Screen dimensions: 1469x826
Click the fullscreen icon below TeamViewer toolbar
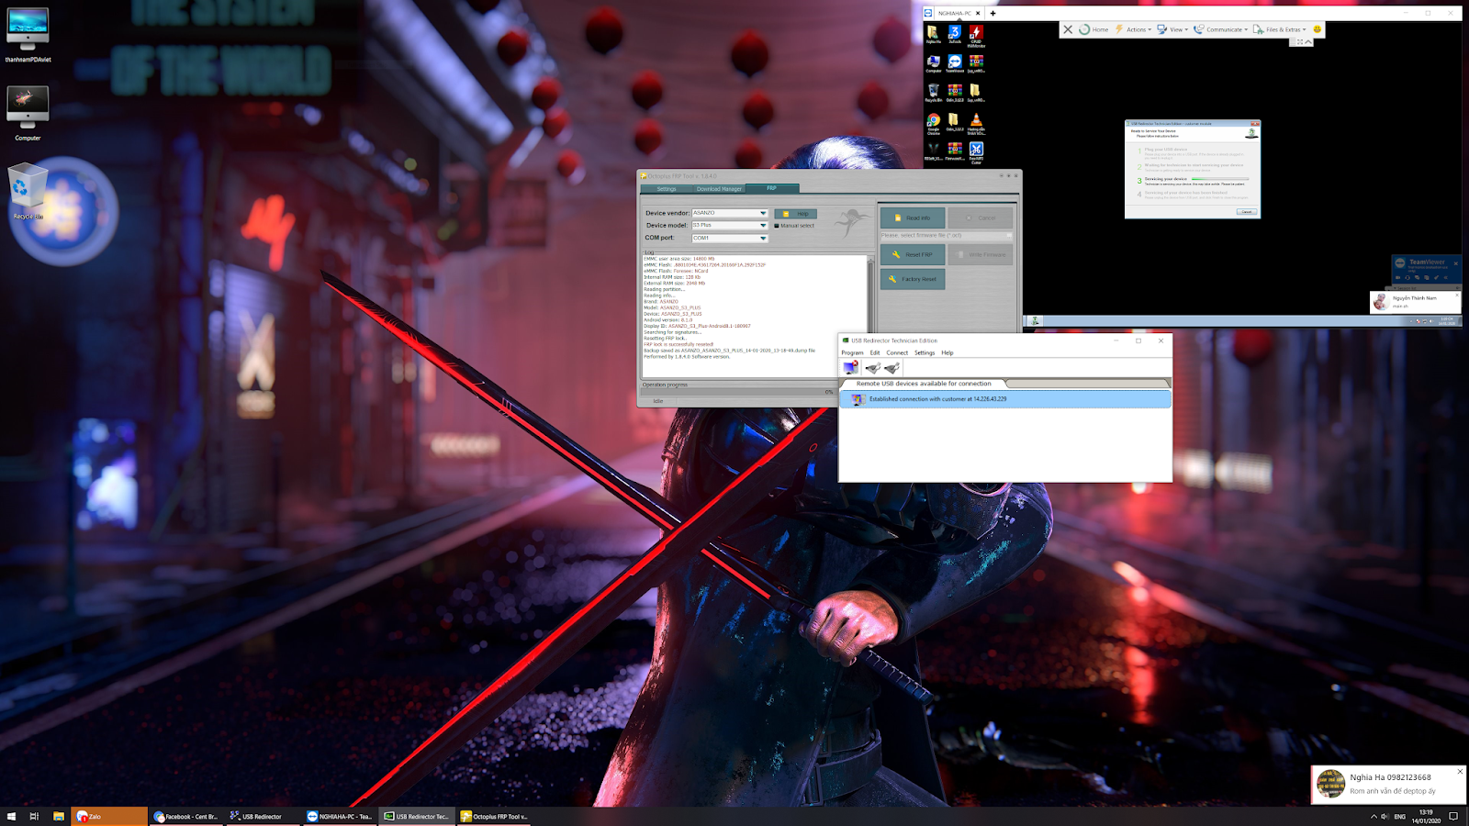[x=1300, y=42]
